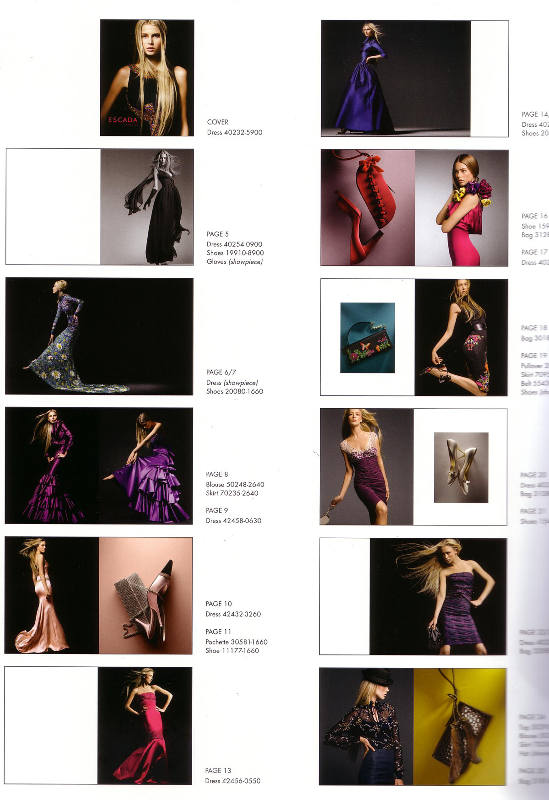Open the pale pink satin gown photo
The height and width of the screenshot is (800, 549).
[x=51, y=595]
